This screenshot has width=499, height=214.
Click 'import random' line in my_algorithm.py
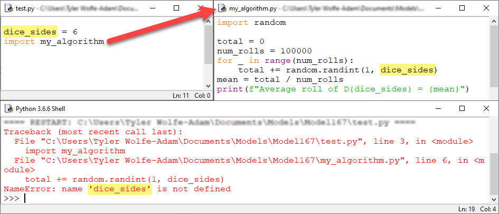pos(251,23)
